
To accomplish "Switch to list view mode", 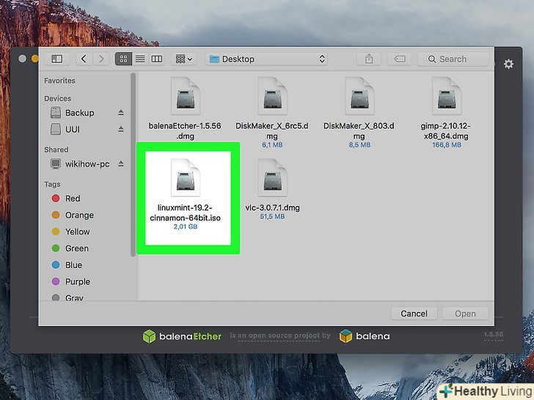I will tap(139, 59).
